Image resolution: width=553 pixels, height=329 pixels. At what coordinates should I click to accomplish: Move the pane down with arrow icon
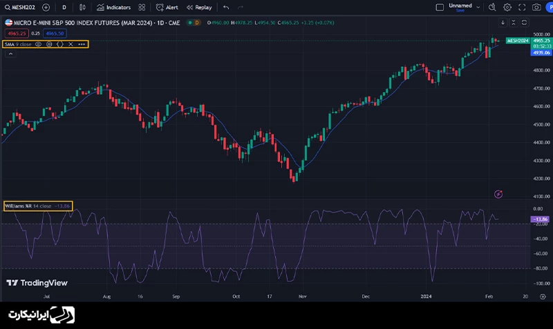pos(503,23)
